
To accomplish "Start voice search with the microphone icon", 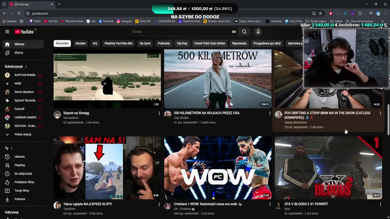I will (x=258, y=32).
